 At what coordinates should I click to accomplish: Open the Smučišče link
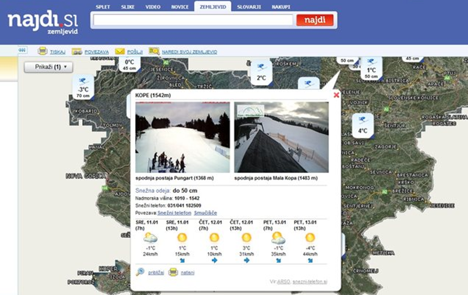point(206,213)
